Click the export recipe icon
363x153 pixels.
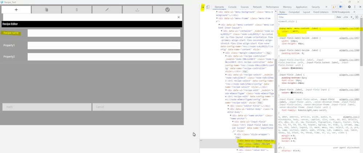[137, 10]
